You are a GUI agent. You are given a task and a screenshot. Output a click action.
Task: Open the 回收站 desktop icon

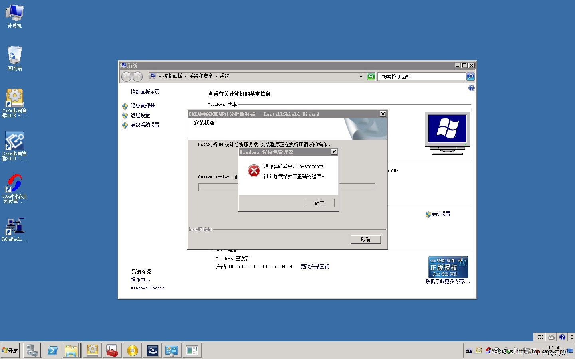click(14, 58)
